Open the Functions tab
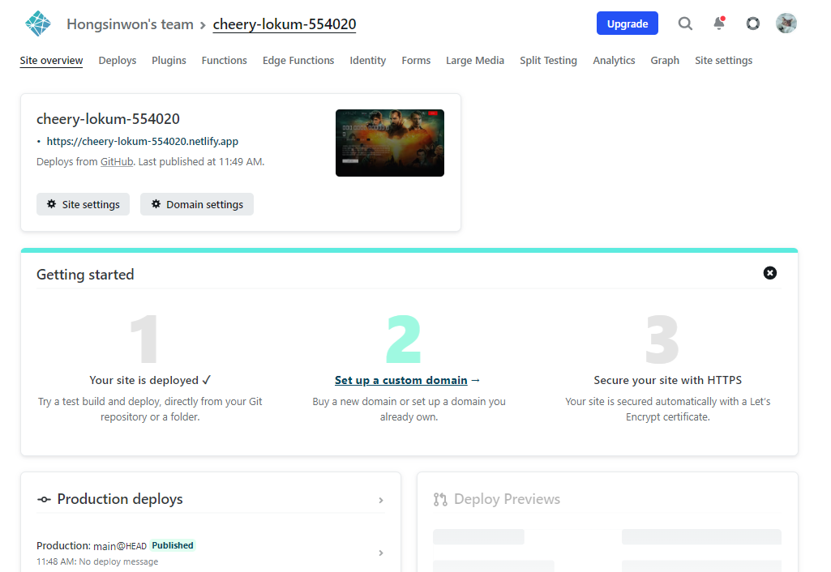 (x=225, y=61)
